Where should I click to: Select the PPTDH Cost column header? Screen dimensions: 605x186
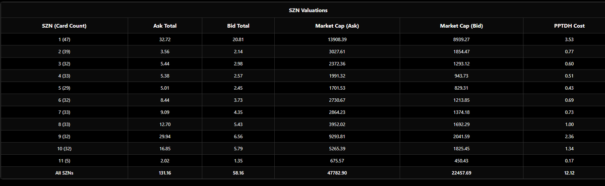pyautogui.click(x=569, y=26)
